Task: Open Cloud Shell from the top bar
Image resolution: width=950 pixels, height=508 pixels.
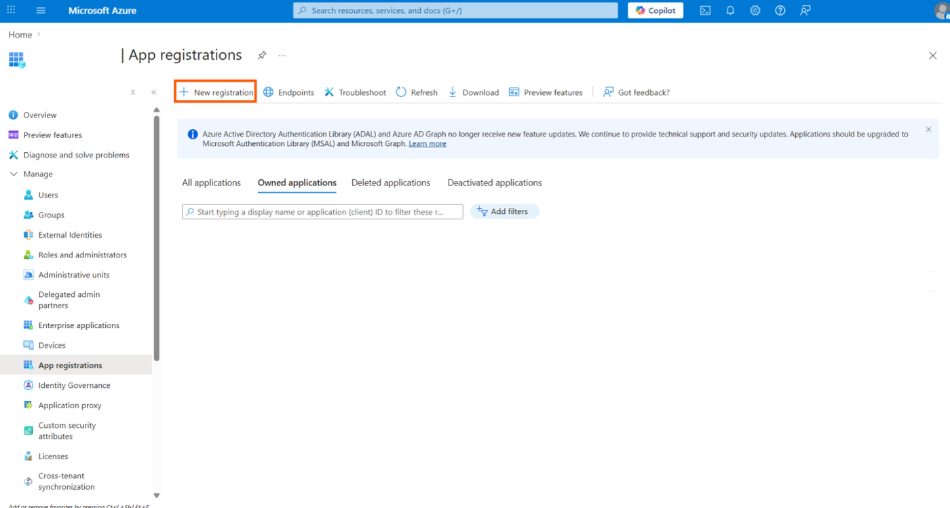Action: [706, 11]
